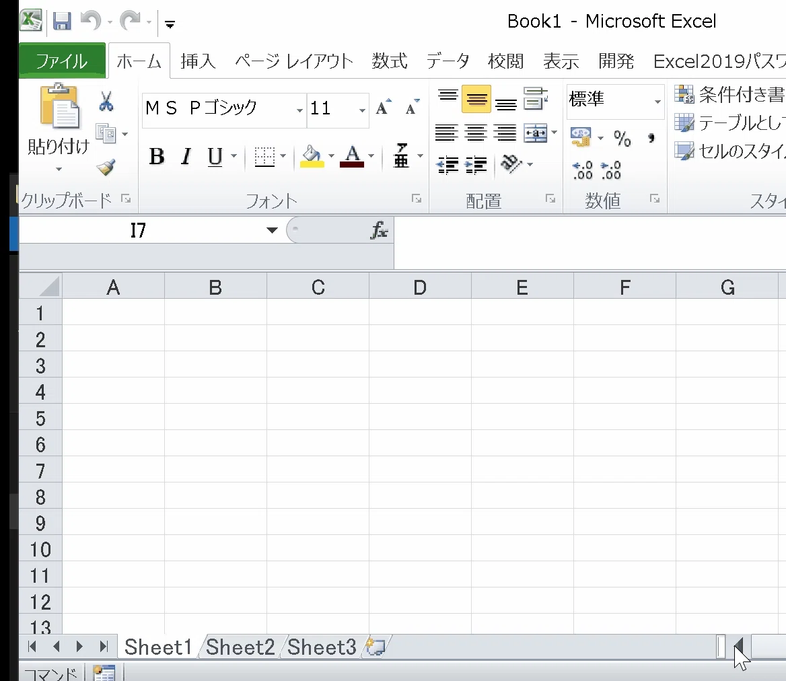This screenshot has height=681, width=786.
Task: Click 条件付き書式 conditional formatting button
Action: tap(730, 94)
